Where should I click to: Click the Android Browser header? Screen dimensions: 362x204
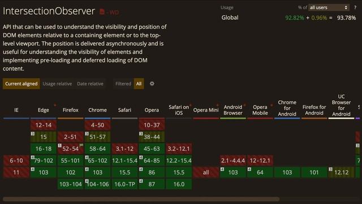tap(233, 110)
